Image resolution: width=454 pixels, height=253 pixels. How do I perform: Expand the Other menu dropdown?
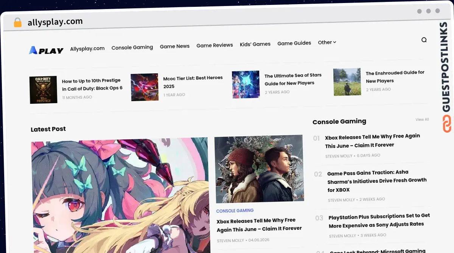[327, 42]
